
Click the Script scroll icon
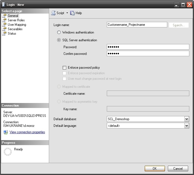coord(53,13)
